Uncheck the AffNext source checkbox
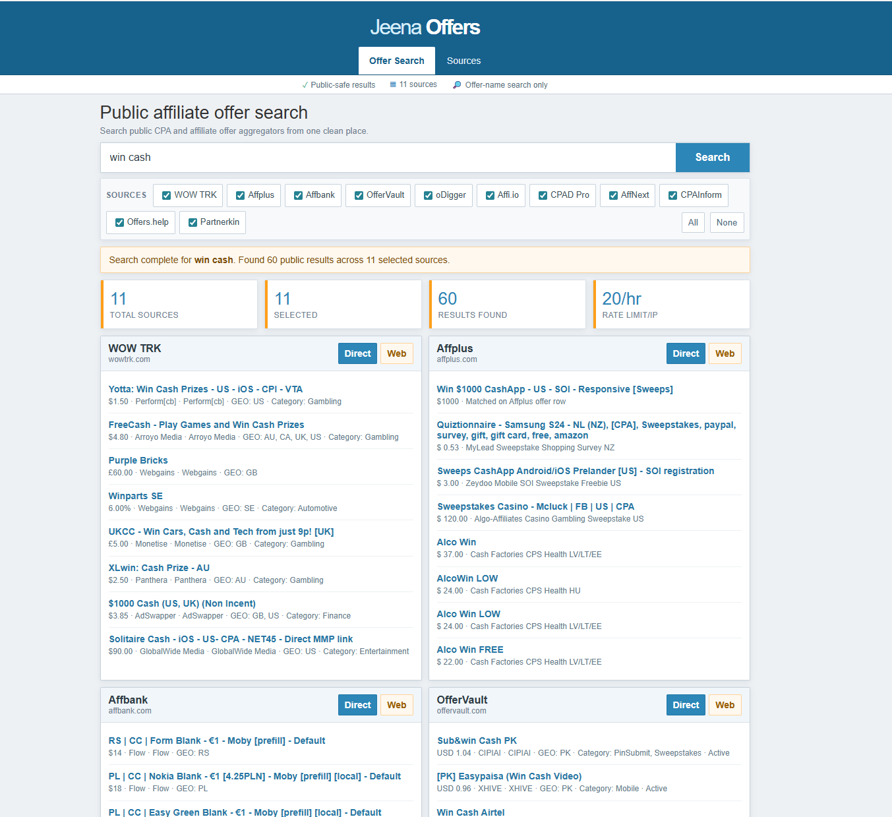The height and width of the screenshot is (817, 892). 613,195
